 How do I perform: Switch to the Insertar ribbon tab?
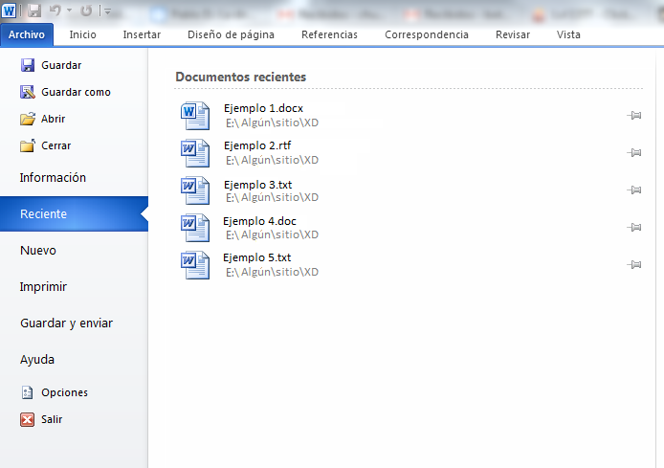coord(142,34)
